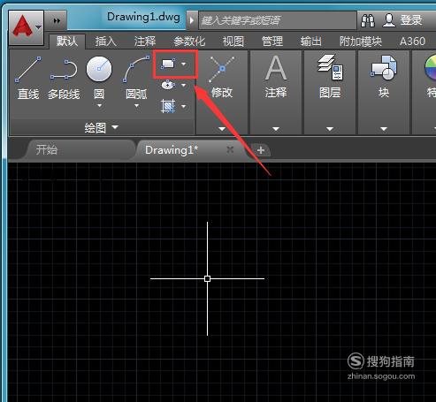Select the Circle (圆) tool

point(99,78)
